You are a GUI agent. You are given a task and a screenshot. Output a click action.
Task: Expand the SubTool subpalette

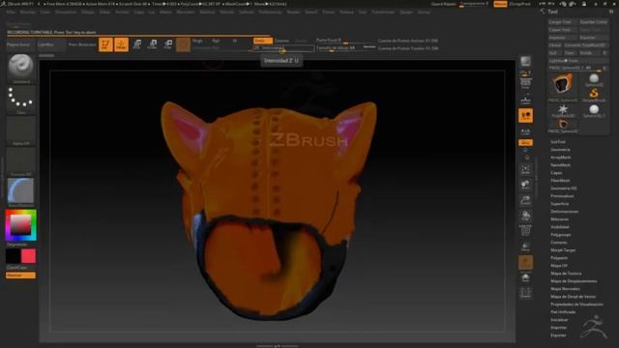(558, 142)
